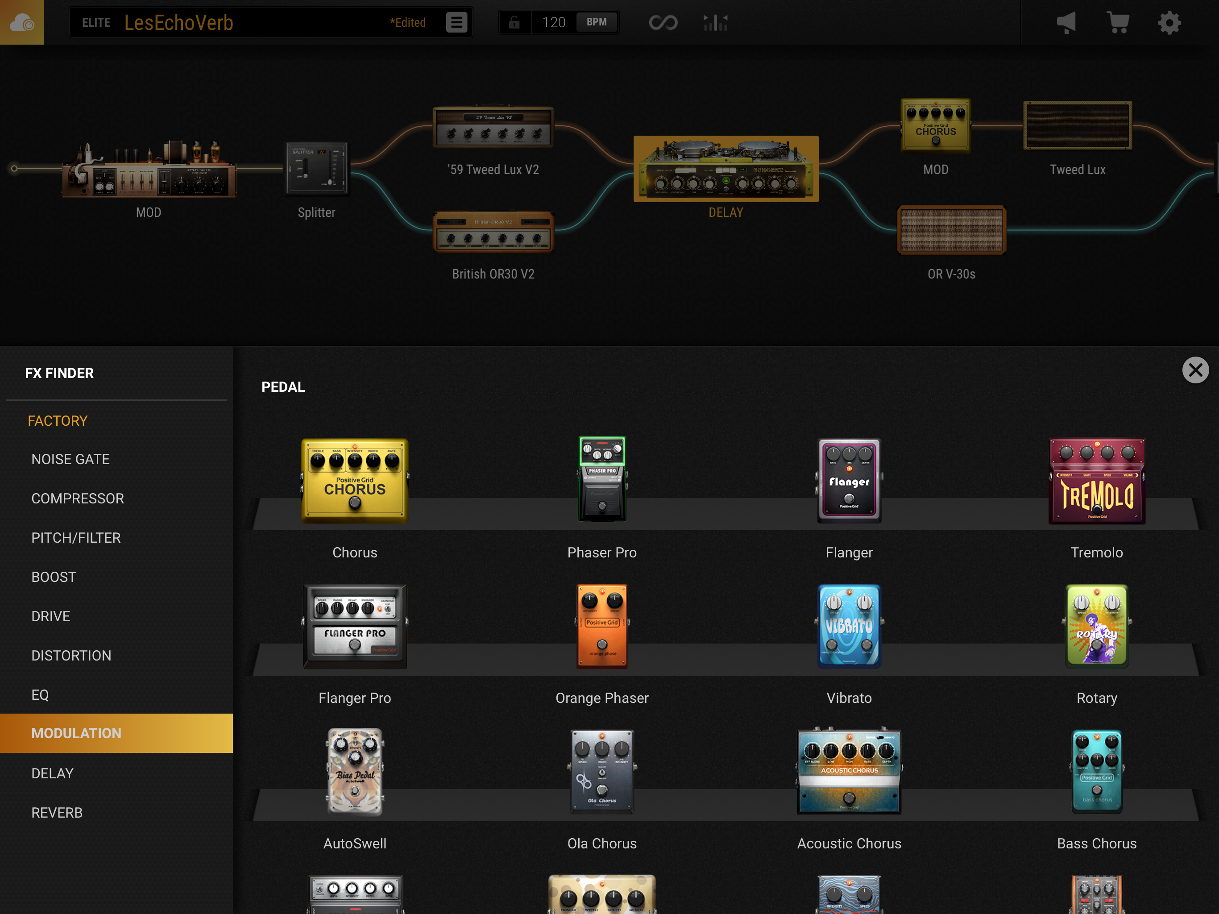This screenshot has width=1219, height=914.
Task: Open the DISTORTION effects list
Action: pos(72,655)
